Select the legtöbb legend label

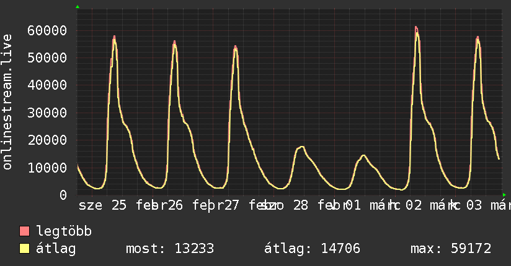[x=64, y=231]
